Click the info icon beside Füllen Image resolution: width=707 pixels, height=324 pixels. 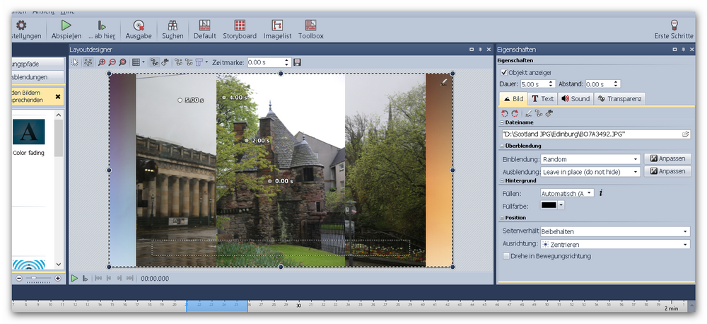point(600,192)
